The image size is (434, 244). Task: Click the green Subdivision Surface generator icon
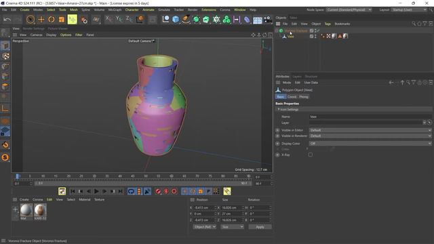196,20
